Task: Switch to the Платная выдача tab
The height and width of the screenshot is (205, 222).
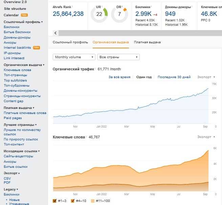Action: tap(147, 42)
